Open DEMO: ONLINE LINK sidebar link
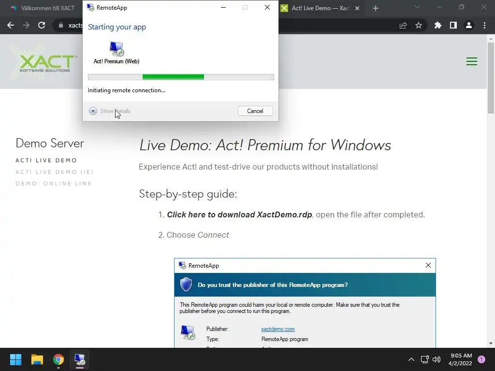The width and height of the screenshot is (495, 371). [x=54, y=184]
